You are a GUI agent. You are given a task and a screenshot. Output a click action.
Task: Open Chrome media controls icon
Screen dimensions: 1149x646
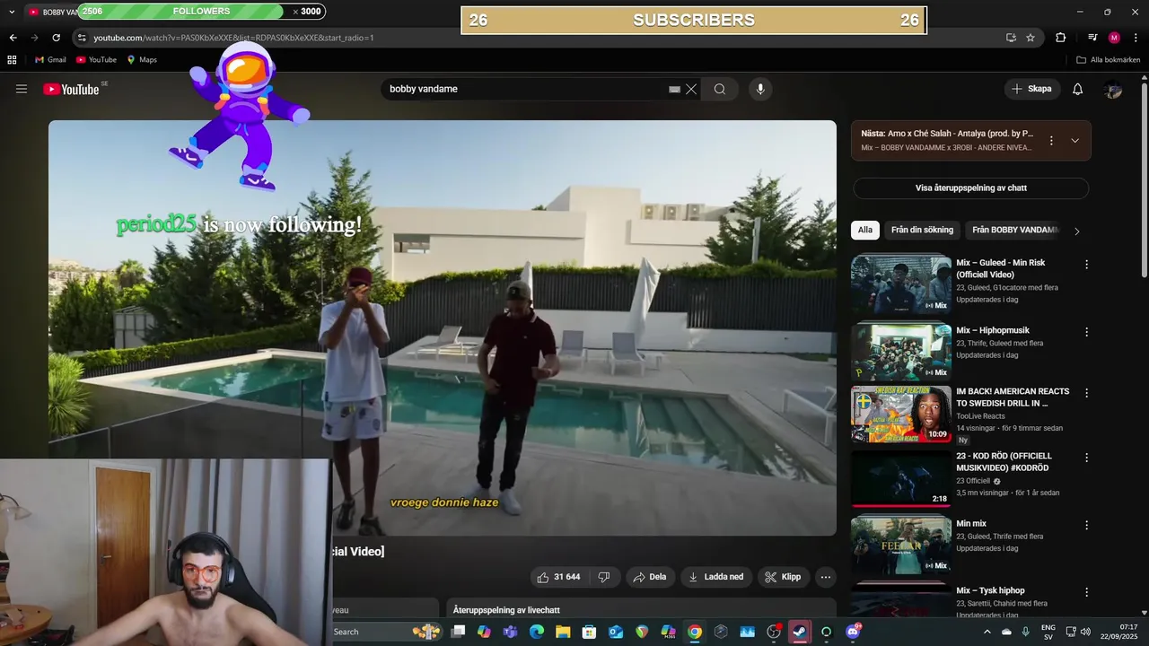[x=1092, y=38]
